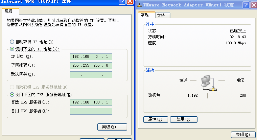
Task: Click the 子网掩码(U) label
Action: (23, 65)
